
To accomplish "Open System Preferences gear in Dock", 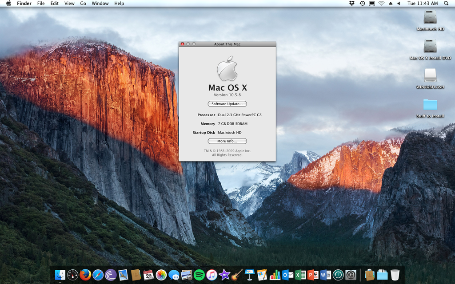I will (351, 274).
